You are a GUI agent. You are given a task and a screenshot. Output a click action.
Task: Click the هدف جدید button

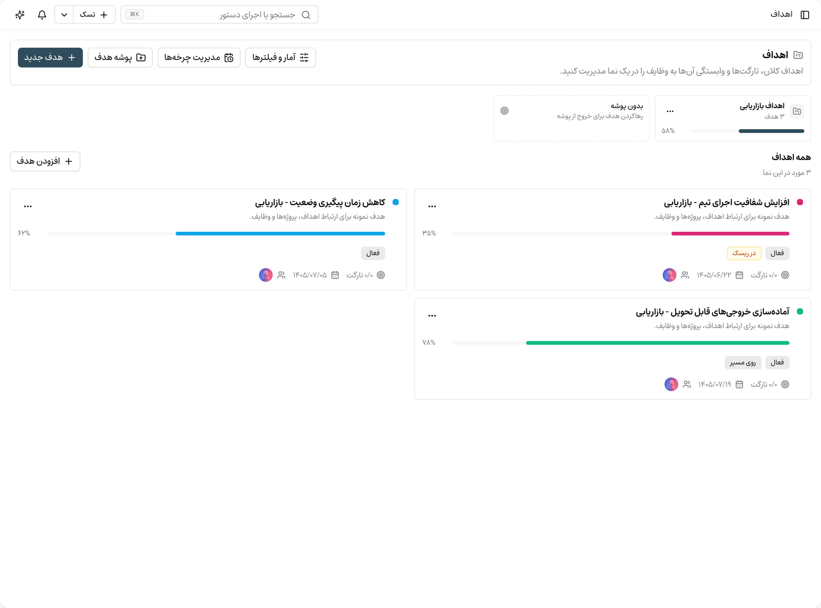point(50,57)
